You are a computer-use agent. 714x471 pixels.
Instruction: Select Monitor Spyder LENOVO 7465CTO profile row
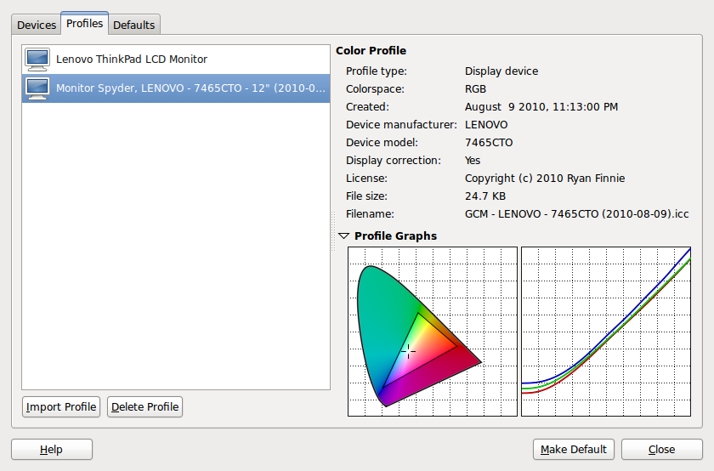[176, 88]
